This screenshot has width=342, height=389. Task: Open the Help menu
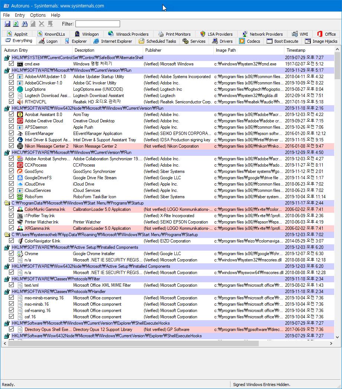click(x=55, y=15)
